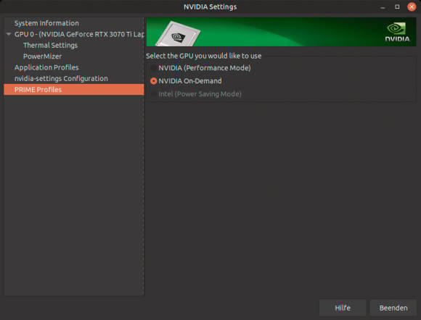Viewport: 421px width, 320px height.
Task: Select PRIME Profiles in sidebar
Action: tap(74, 90)
